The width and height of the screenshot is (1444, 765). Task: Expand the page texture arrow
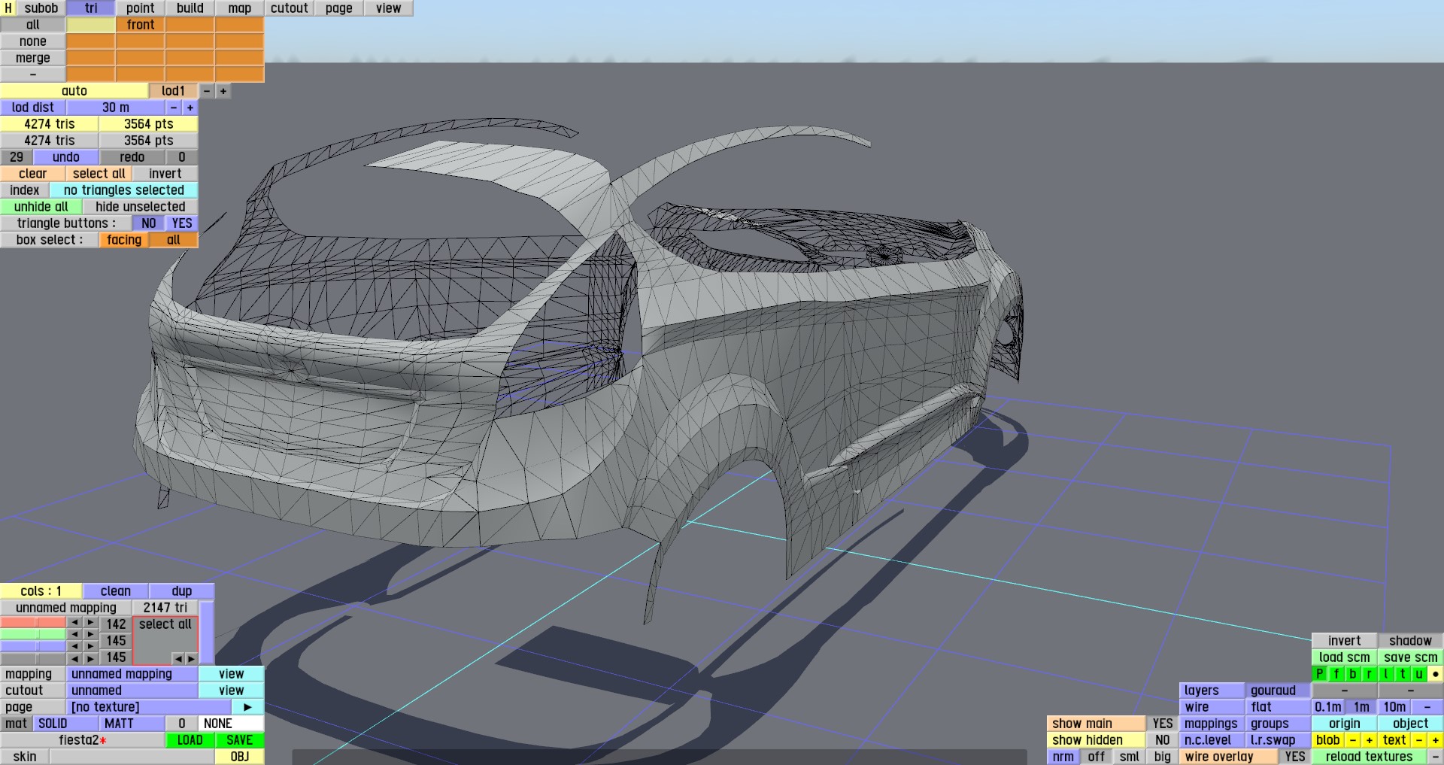click(x=247, y=707)
